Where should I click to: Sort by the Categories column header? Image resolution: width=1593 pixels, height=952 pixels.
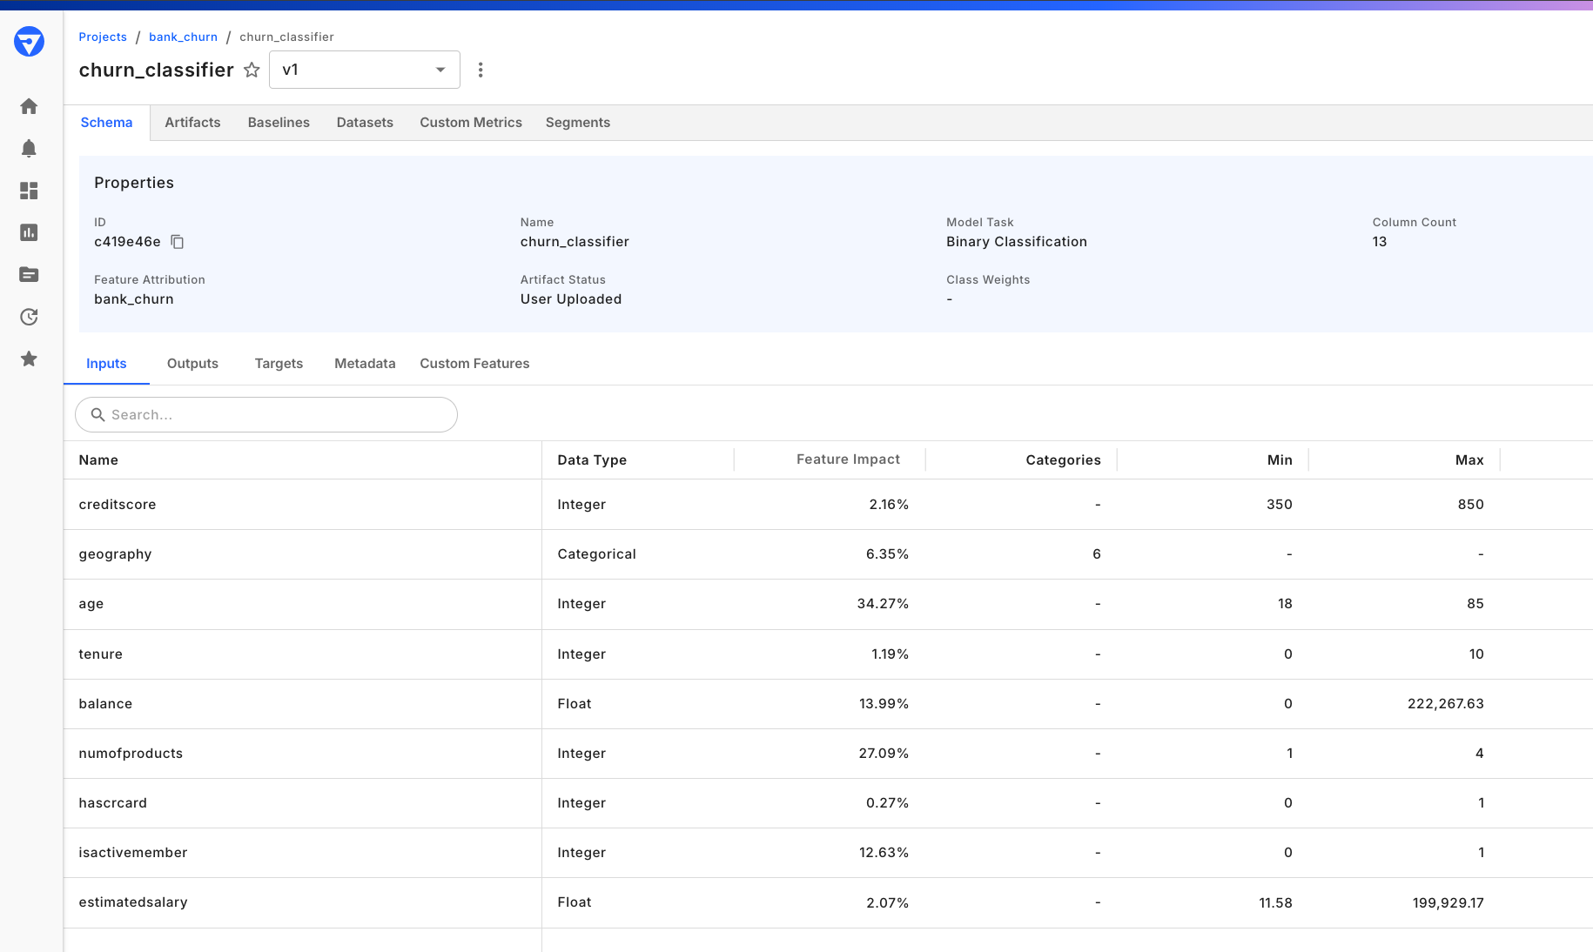point(1063,460)
